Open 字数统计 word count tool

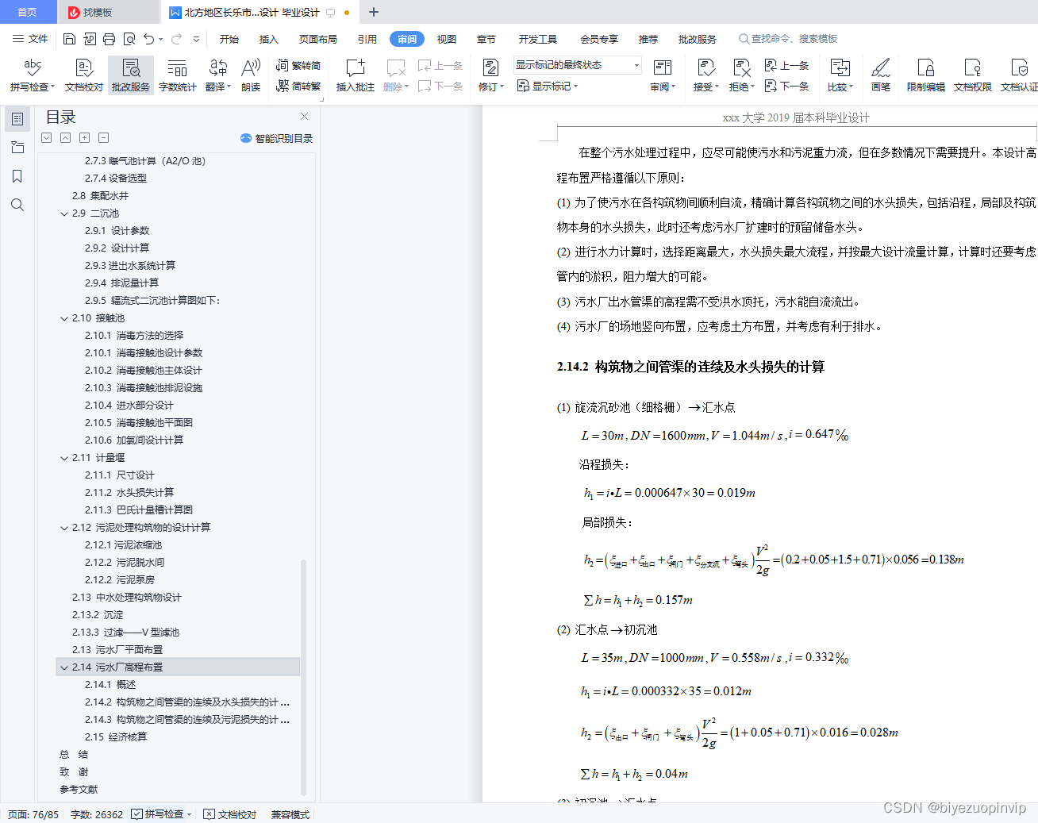(x=178, y=75)
